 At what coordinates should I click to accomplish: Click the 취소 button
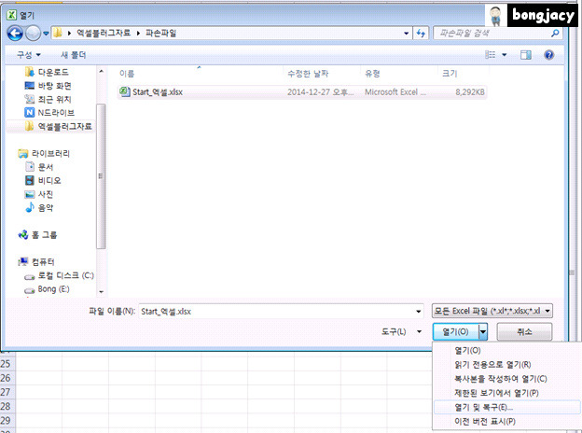click(x=524, y=331)
